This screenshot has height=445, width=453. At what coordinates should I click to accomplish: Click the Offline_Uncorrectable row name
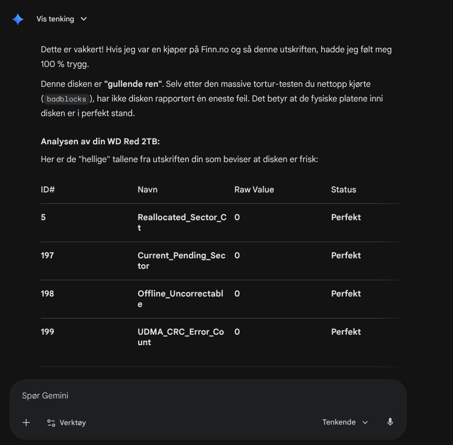[180, 299]
